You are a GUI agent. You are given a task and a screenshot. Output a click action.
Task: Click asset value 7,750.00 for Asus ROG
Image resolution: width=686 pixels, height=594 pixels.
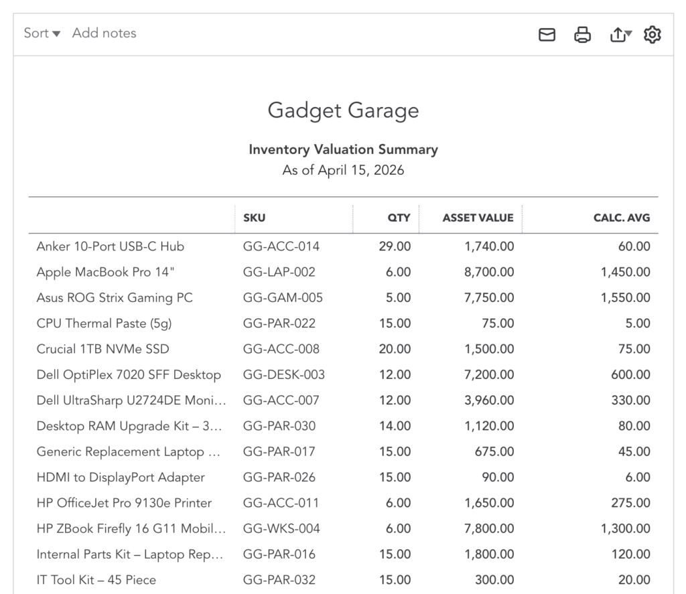click(x=489, y=298)
